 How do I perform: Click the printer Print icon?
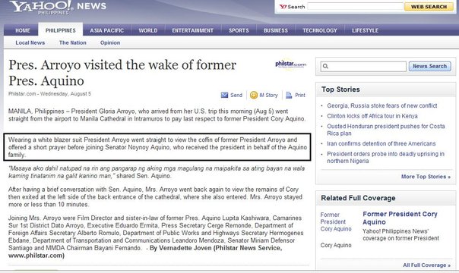pyautogui.click(x=289, y=96)
